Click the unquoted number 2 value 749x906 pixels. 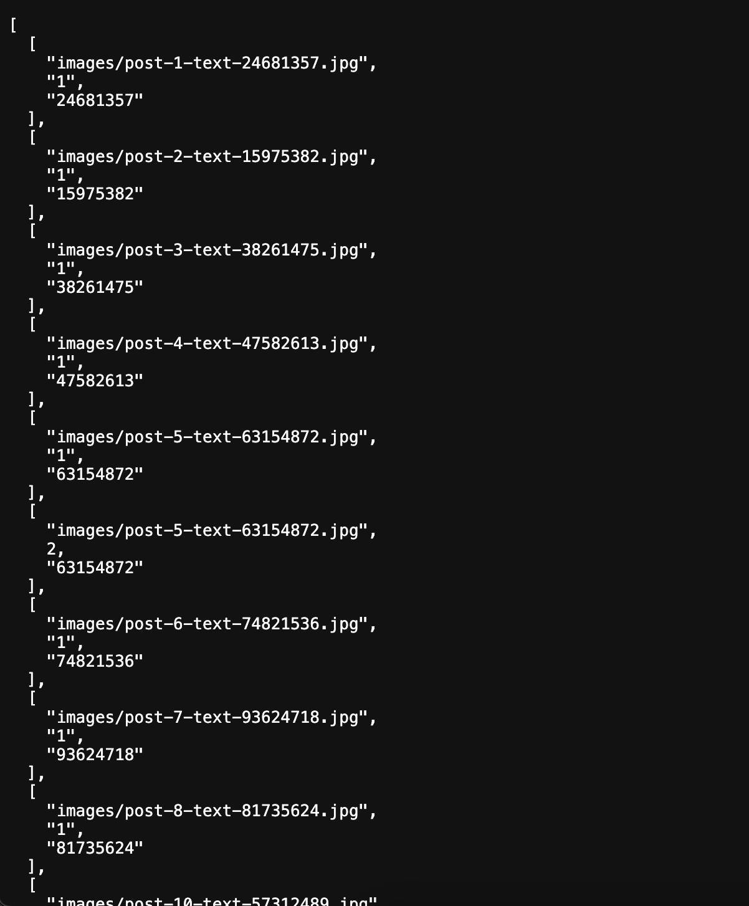(x=52, y=549)
